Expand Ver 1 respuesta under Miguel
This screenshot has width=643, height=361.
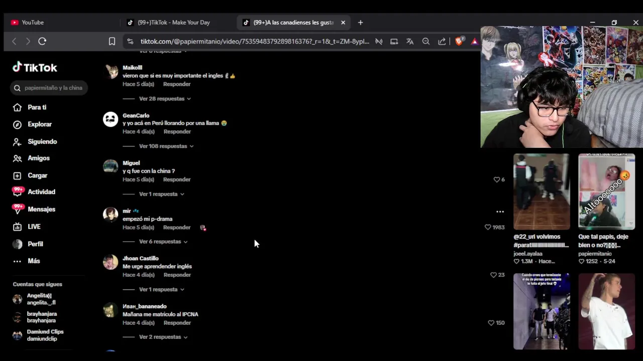point(162,194)
